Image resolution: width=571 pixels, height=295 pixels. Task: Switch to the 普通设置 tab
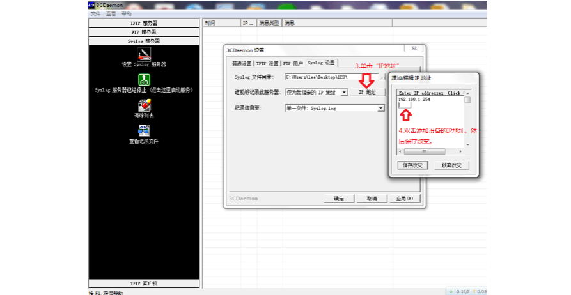[242, 64]
